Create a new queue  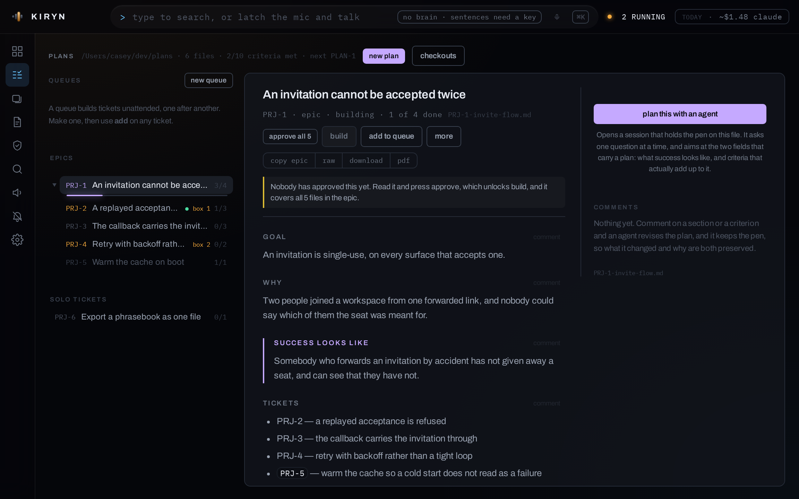click(208, 80)
